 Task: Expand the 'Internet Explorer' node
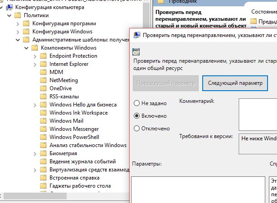(x=35, y=65)
